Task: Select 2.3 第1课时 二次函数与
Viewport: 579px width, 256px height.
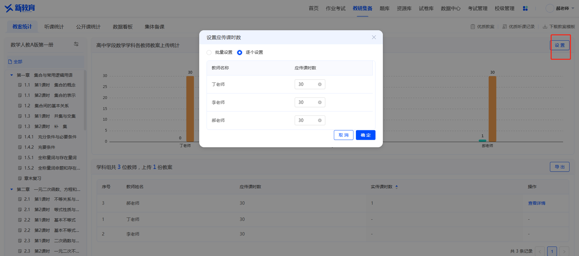Action: tap(52, 241)
